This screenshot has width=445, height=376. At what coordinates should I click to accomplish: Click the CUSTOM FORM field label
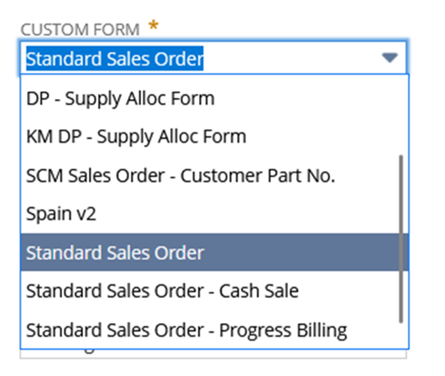pyautogui.click(x=80, y=30)
